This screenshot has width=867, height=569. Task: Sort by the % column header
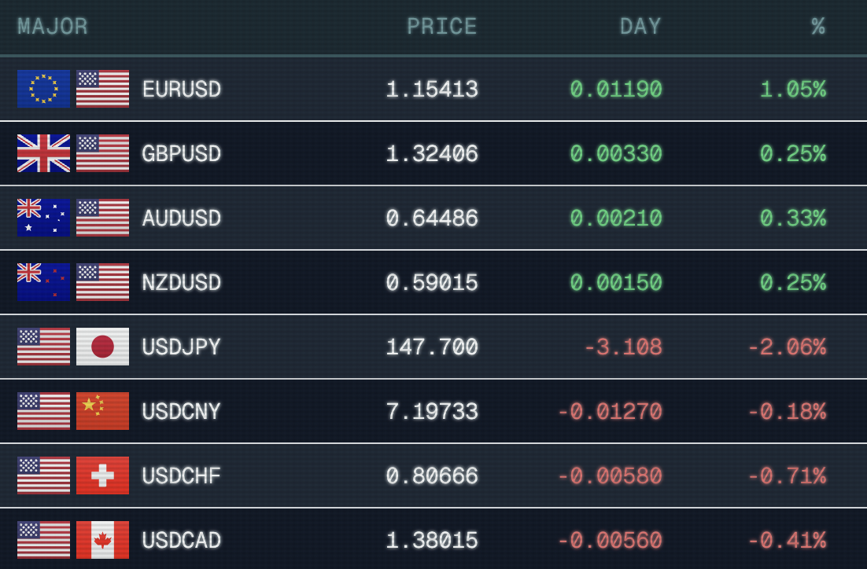[818, 27]
